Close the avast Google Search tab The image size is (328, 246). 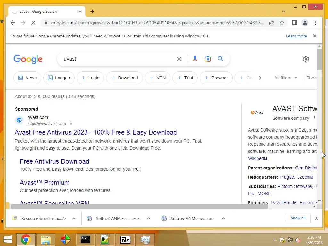pos(80,12)
